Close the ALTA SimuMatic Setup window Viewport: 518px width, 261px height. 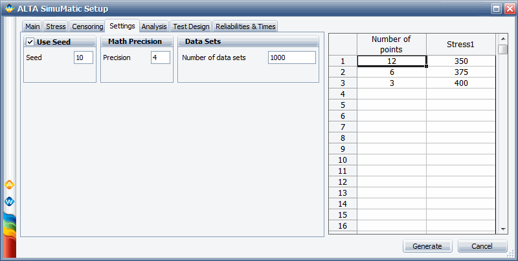510,9
